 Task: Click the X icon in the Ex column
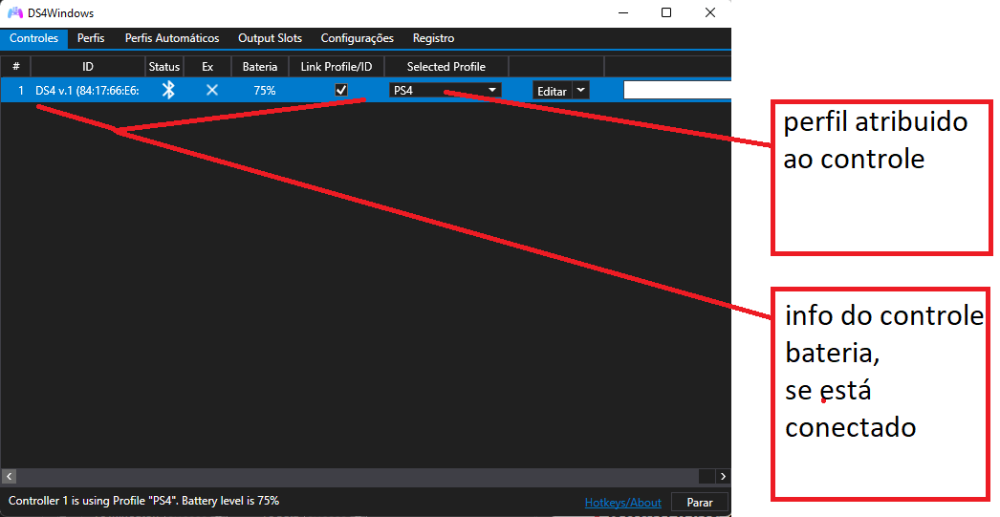[x=211, y=91]
